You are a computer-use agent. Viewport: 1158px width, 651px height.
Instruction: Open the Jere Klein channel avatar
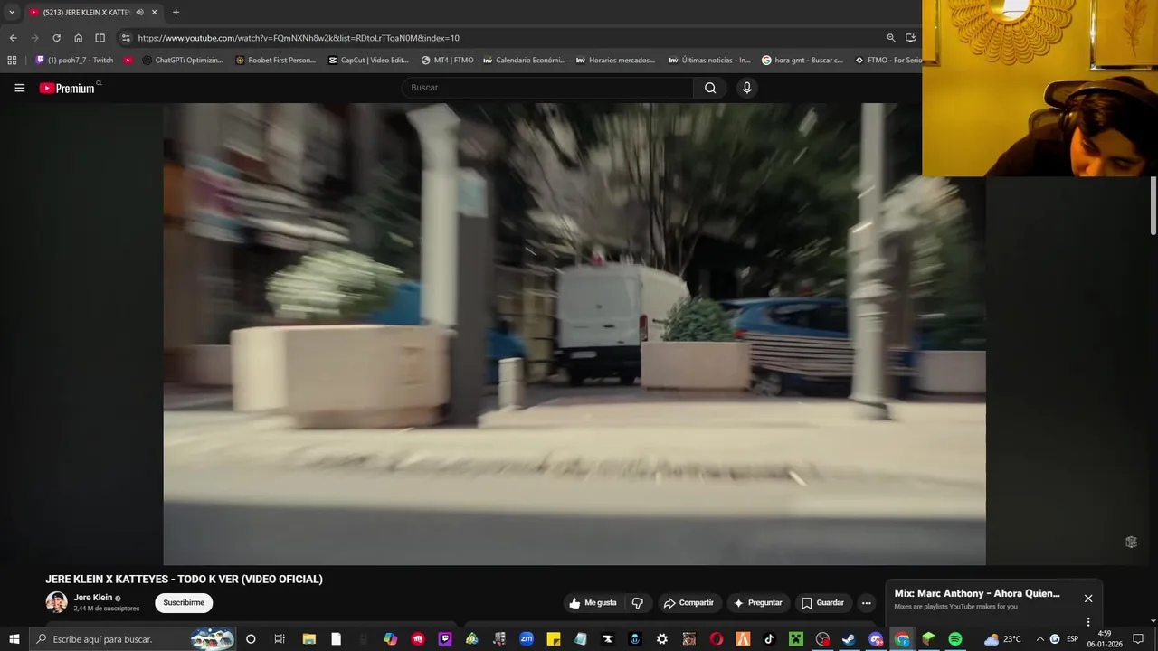56,602
